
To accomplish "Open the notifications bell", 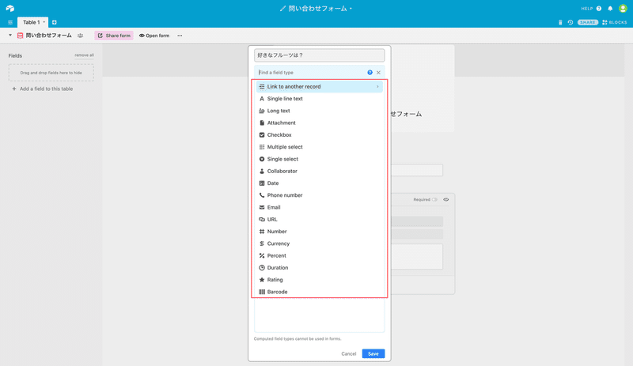I will pos(610,9).
